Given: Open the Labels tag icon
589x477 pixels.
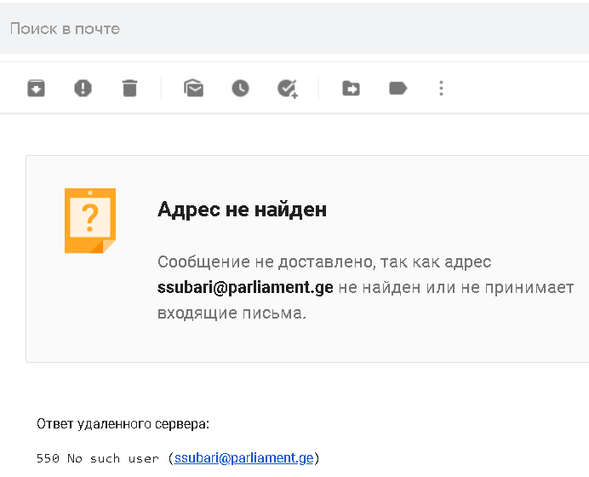Looking at the screenshot, I should [397, 88].
